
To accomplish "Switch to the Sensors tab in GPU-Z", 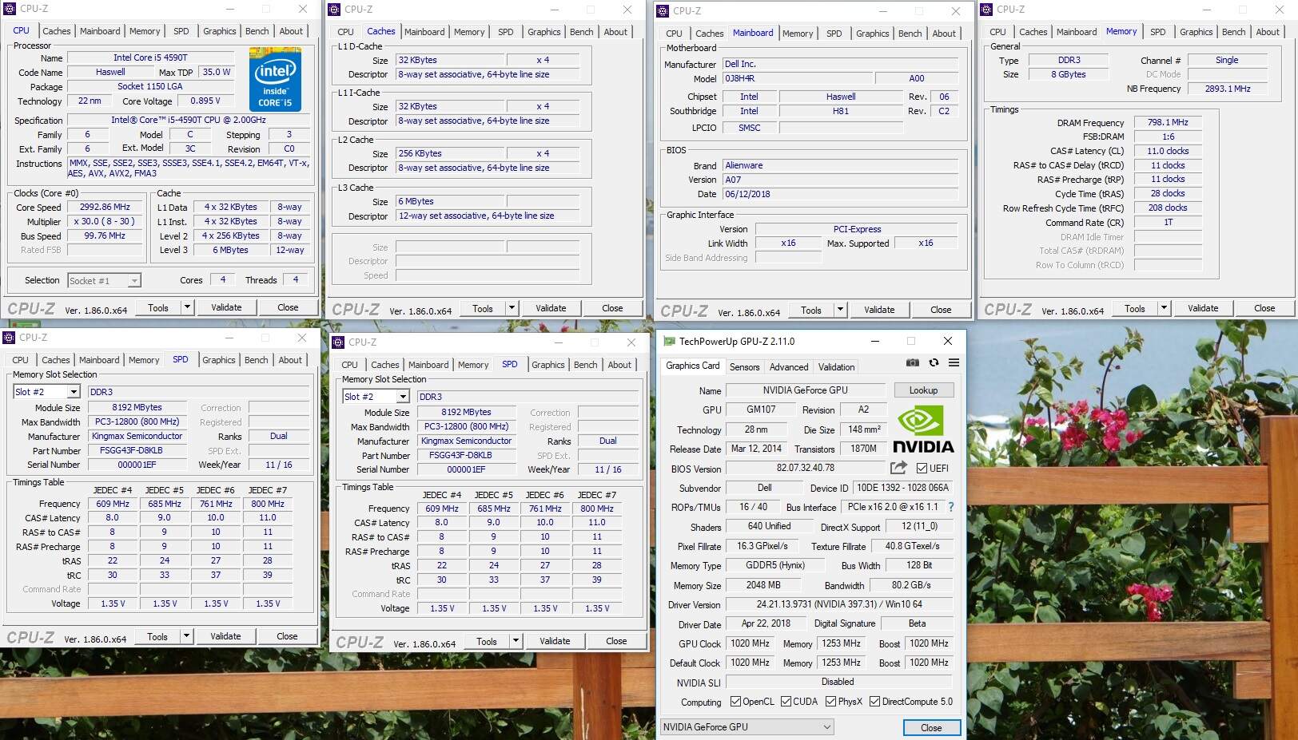I will click(744, 367).
